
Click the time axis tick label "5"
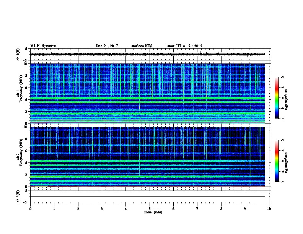[x=150, y=208]
